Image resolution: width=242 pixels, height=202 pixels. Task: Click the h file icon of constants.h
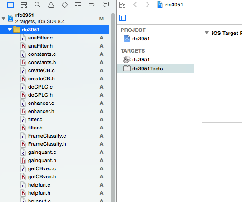[x=23, y=62]
